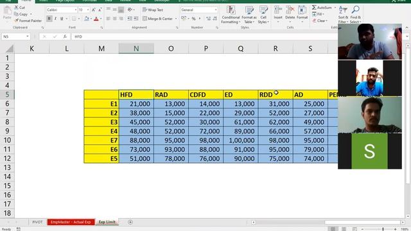Open Sort & Filter menu
411x231 pixels.
[x=343, y=15]
